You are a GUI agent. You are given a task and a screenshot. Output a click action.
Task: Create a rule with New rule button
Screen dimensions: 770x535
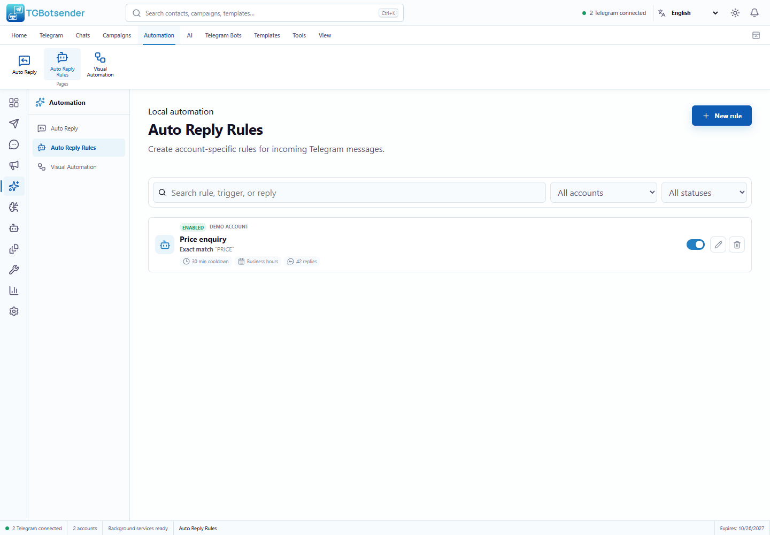point(722,116)
